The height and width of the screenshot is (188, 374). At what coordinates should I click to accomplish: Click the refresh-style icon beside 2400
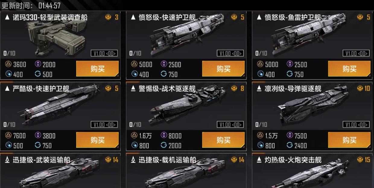point(290,145)
